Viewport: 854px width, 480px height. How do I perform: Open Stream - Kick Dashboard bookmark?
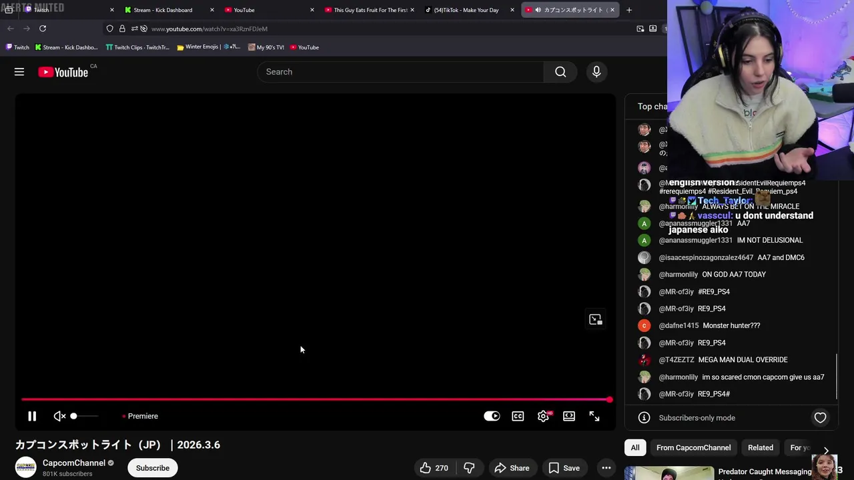coord(66,47)
